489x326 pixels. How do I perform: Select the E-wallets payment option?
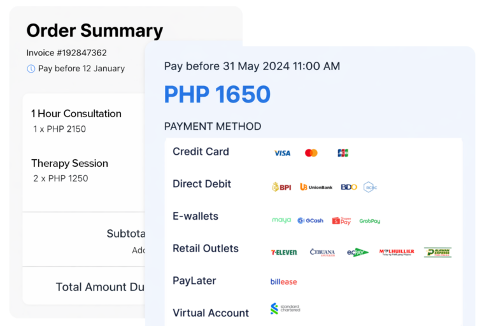pyautogui.click(x=195, y=216)
